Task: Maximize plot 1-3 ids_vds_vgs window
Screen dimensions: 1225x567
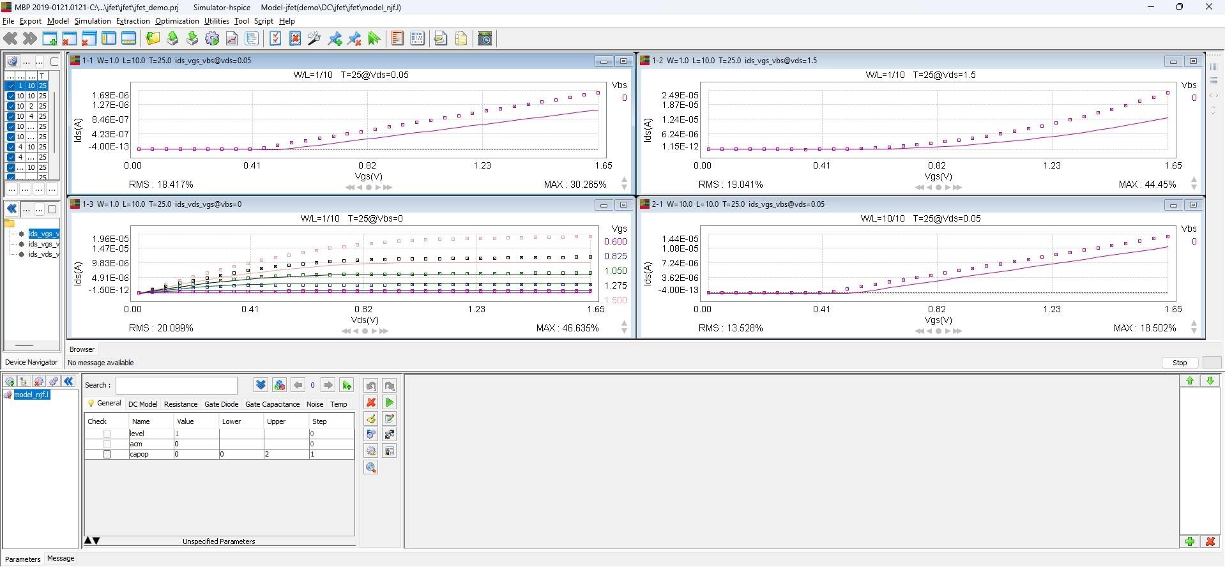Action: (x=623, y=205)
